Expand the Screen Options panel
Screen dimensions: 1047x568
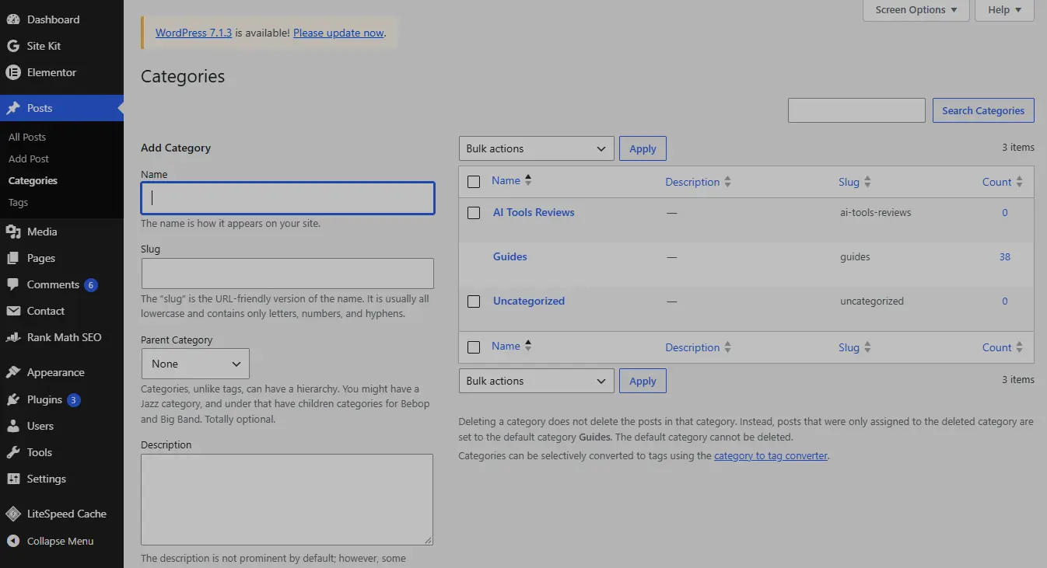click(x=916, y=10)
